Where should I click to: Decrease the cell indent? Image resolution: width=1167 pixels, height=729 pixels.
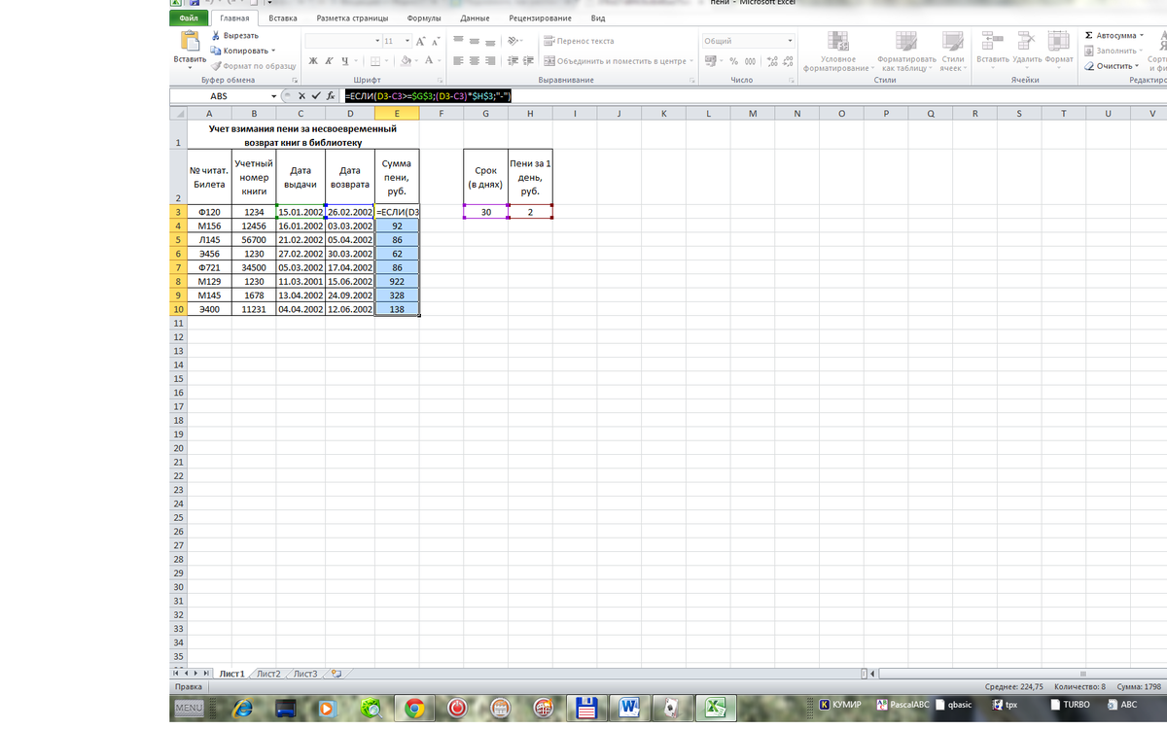[x=514, y=60]
